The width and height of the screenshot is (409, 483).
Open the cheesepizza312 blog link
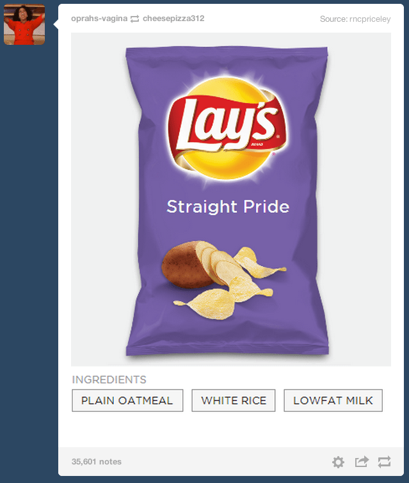pyautogui.click(x=173, y=19)
